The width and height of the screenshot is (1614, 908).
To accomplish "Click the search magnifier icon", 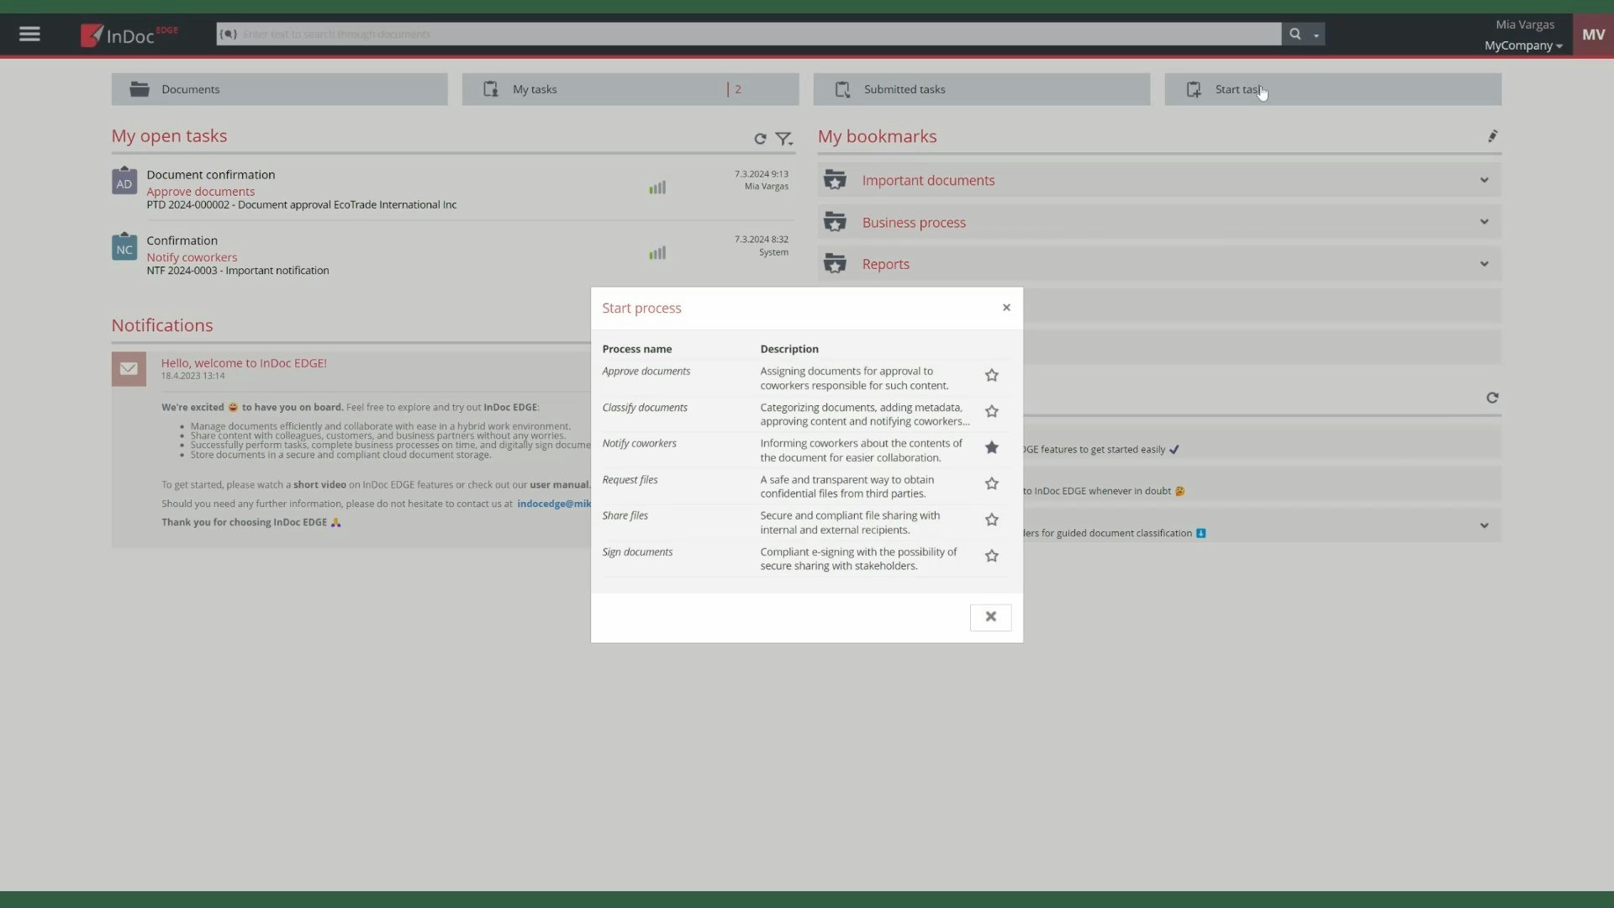I will [x=1295, y=34].
